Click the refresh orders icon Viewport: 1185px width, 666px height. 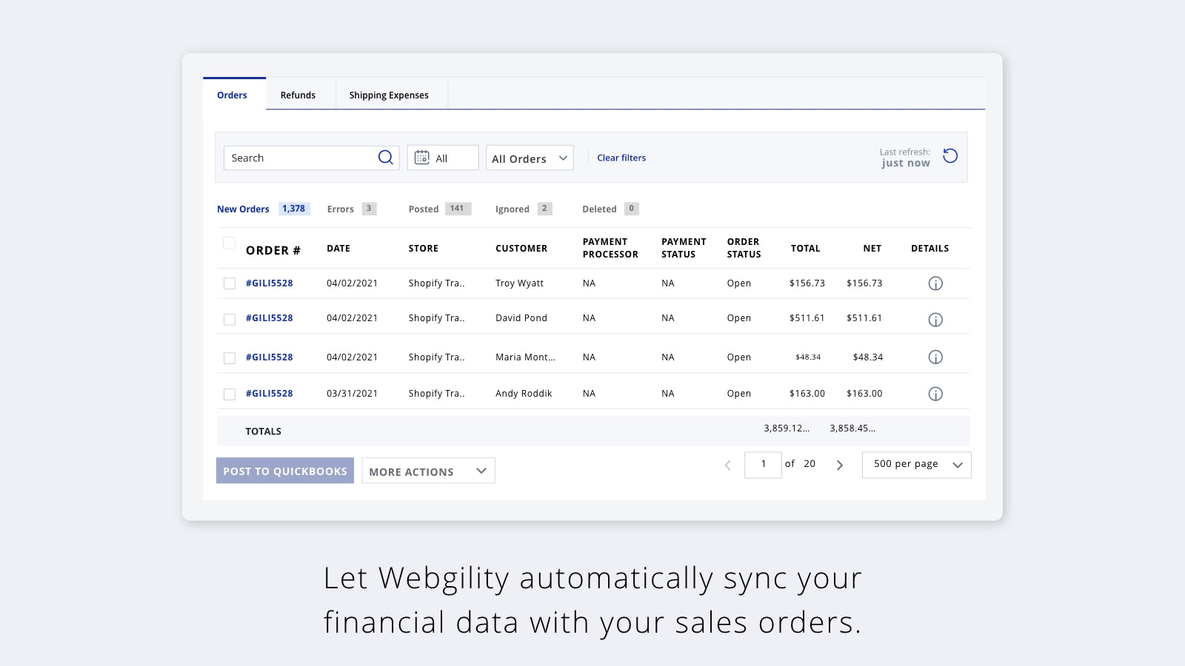950,156
